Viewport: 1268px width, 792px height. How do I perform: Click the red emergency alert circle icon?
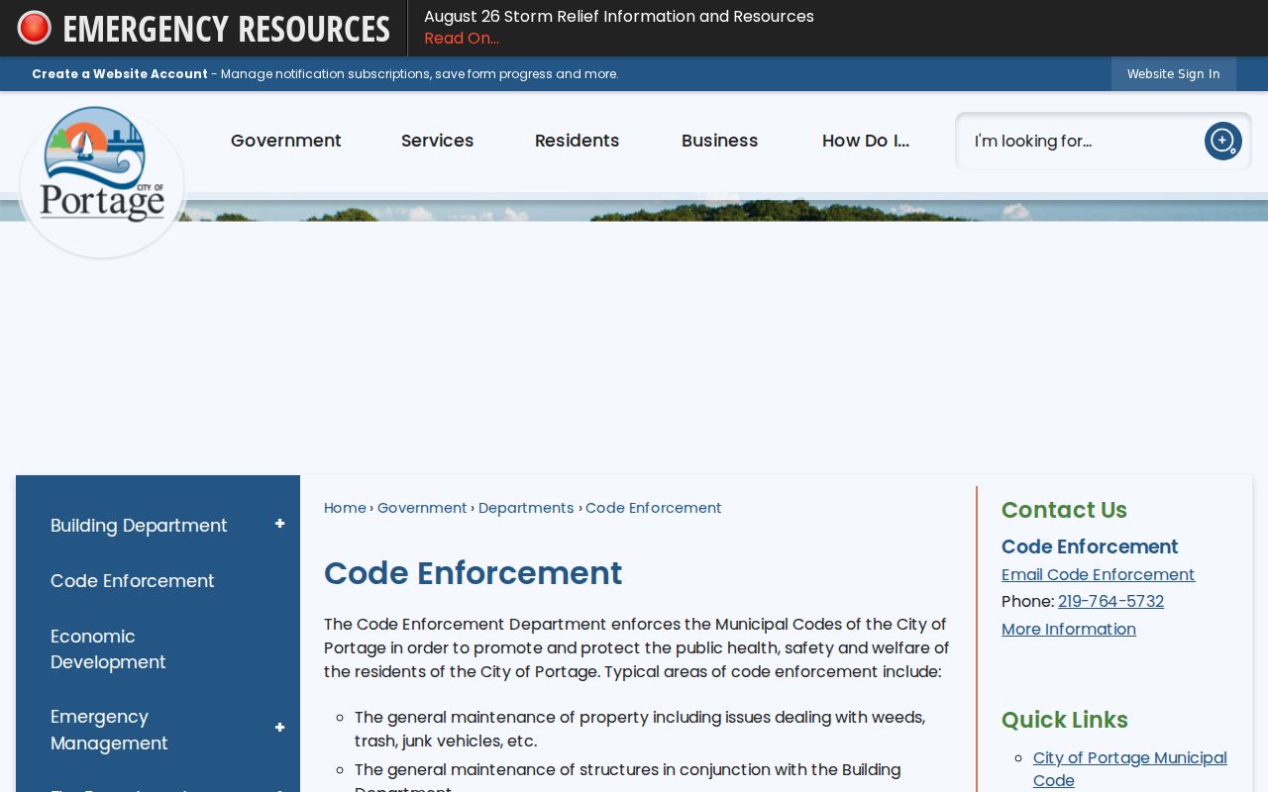pos(35,28)
